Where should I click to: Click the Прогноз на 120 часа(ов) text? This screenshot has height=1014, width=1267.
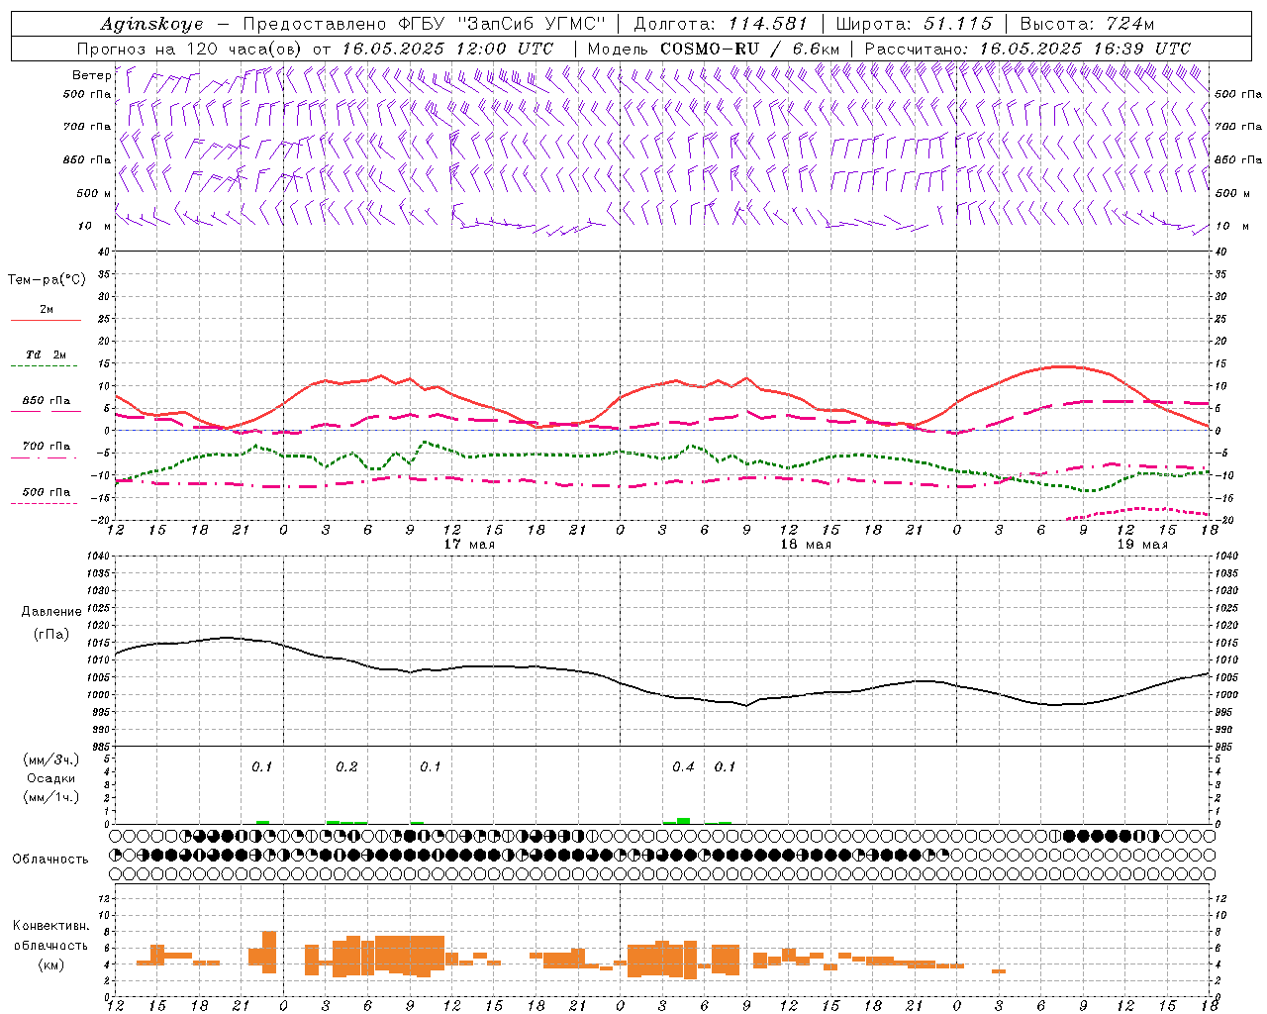191,49
